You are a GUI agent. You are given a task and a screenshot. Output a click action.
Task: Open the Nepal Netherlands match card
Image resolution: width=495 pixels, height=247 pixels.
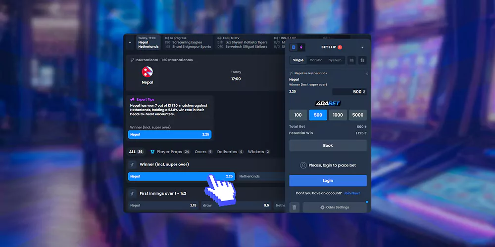pos(148,42)
